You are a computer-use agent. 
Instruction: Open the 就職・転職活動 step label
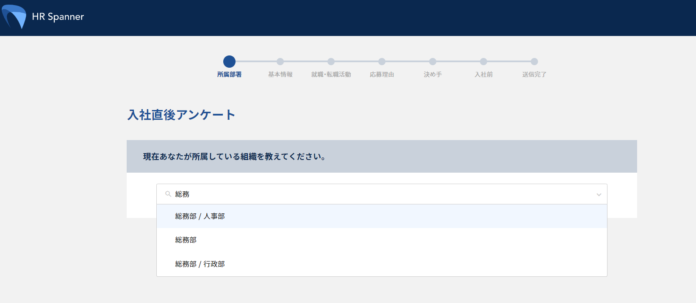(331, 74)
